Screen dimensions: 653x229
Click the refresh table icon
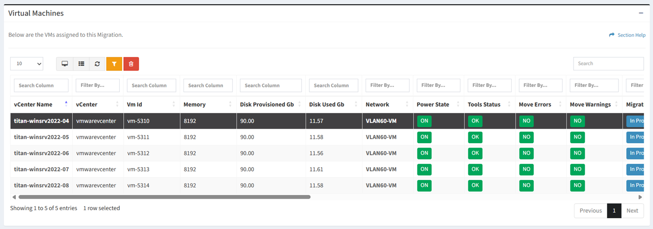point(97,63)
